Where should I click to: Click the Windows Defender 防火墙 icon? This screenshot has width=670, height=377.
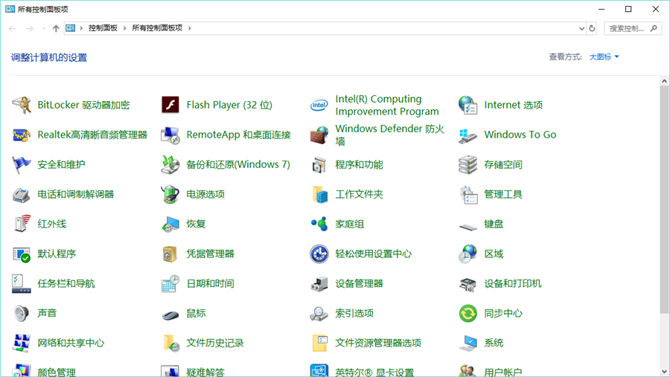pyautogui.click(x=319, y=135)
